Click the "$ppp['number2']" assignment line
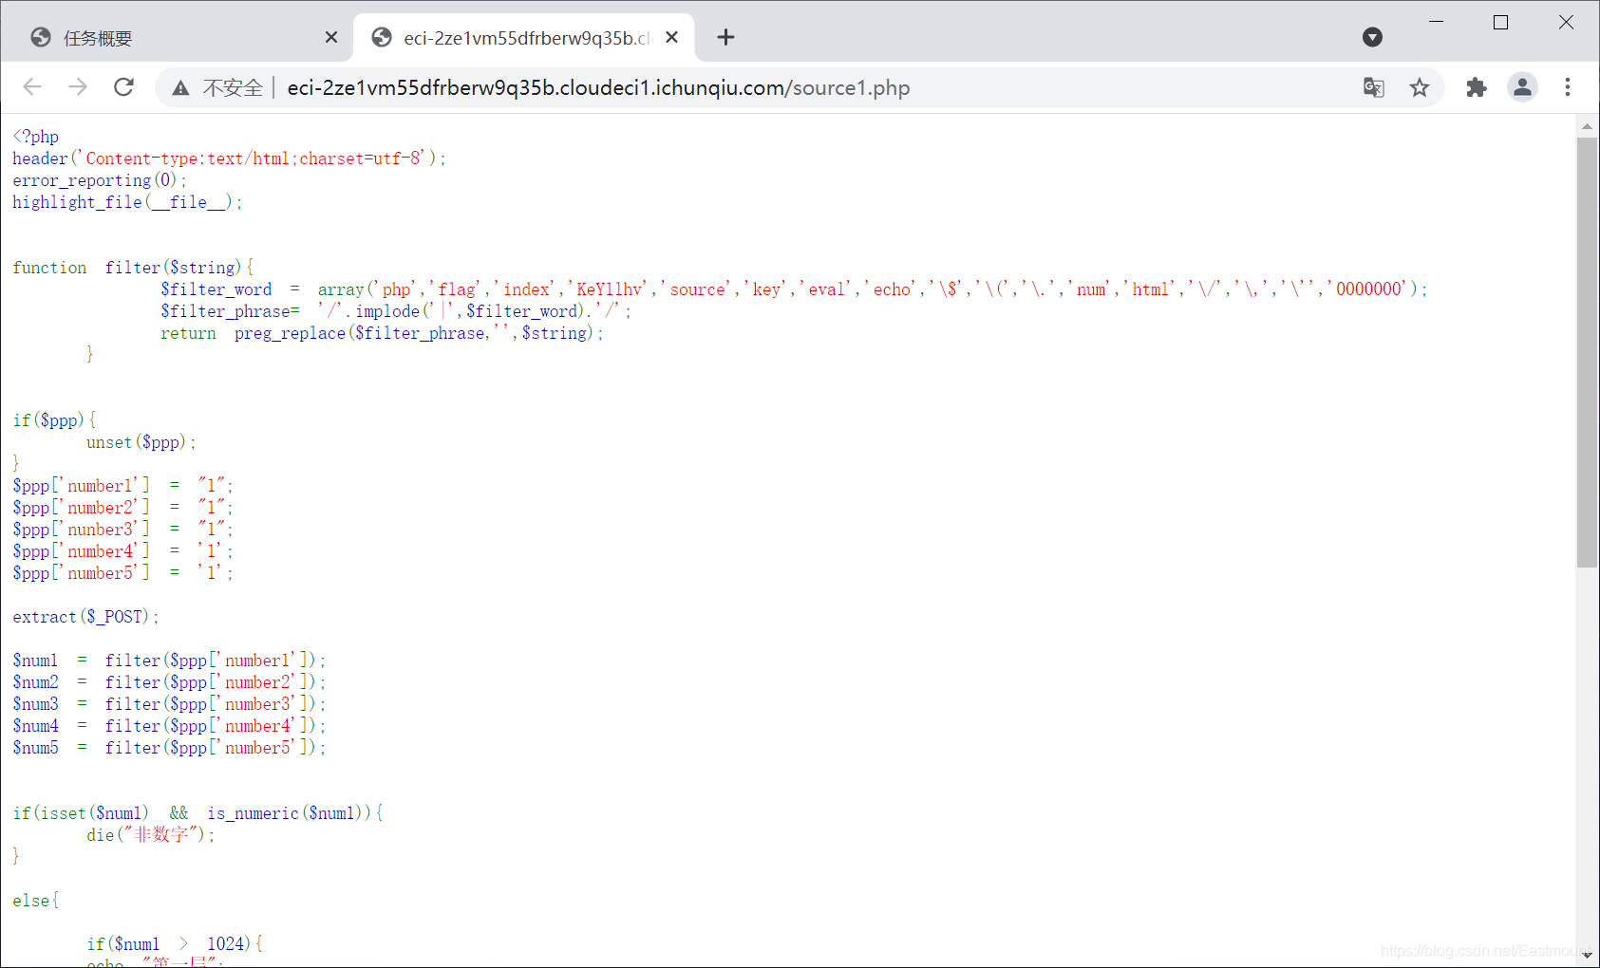 point(122,508)
